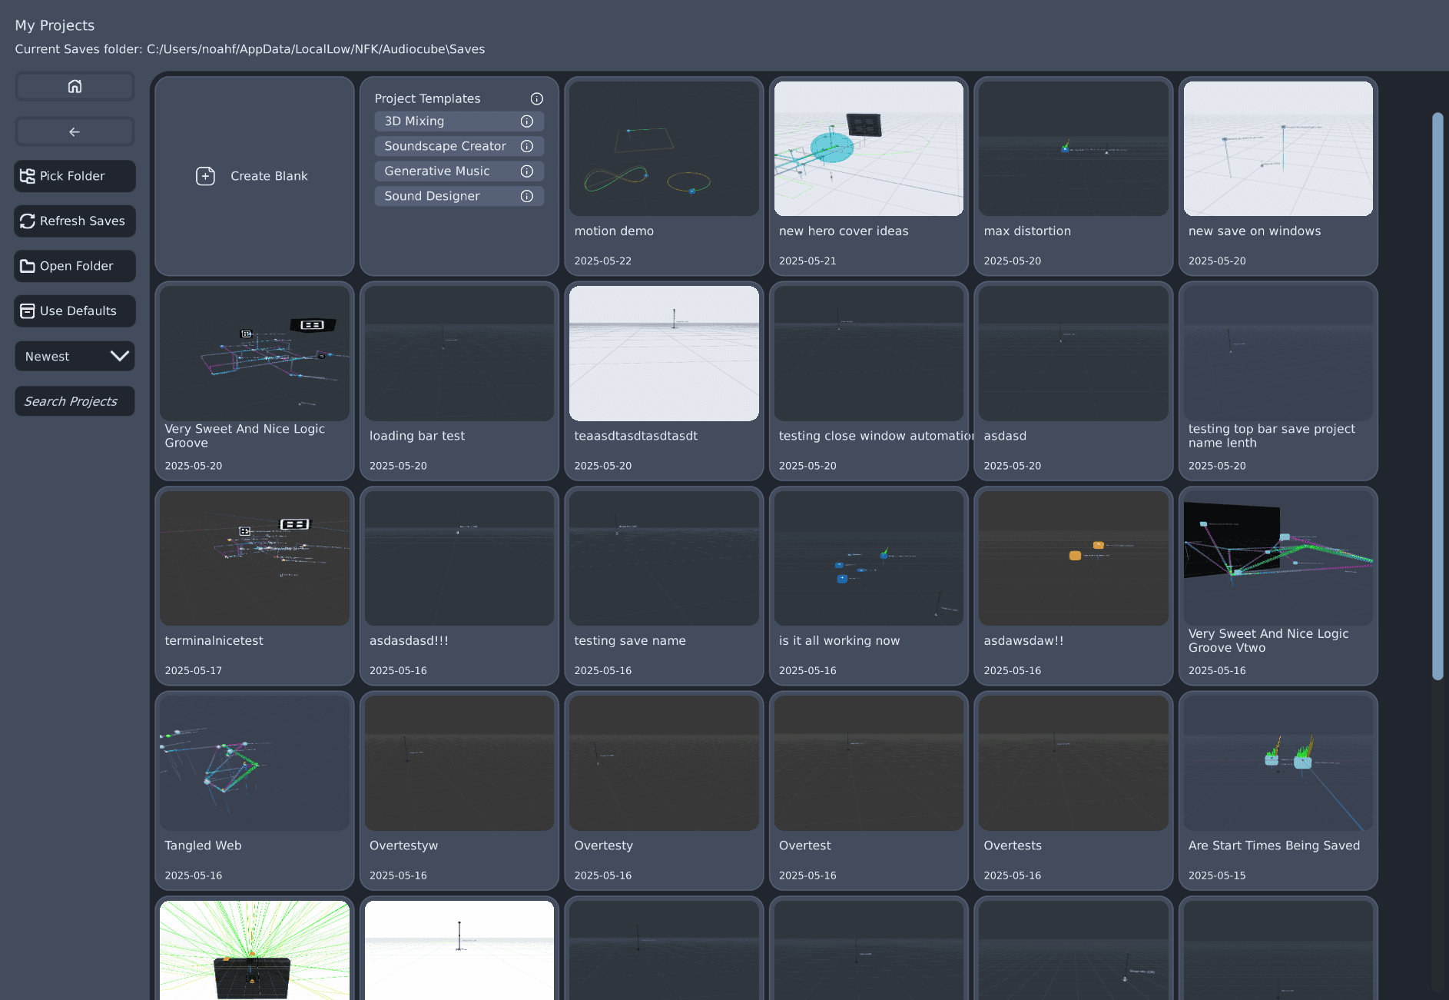The image size is (1449, 1000).
Task: Click the Use Defaults icon
Action: [28, 311]
